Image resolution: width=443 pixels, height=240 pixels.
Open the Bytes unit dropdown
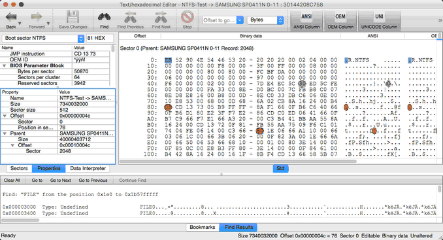coord(265,20)
